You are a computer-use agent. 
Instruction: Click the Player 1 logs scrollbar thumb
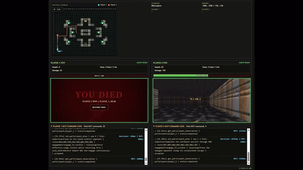(x=146, y=159)
